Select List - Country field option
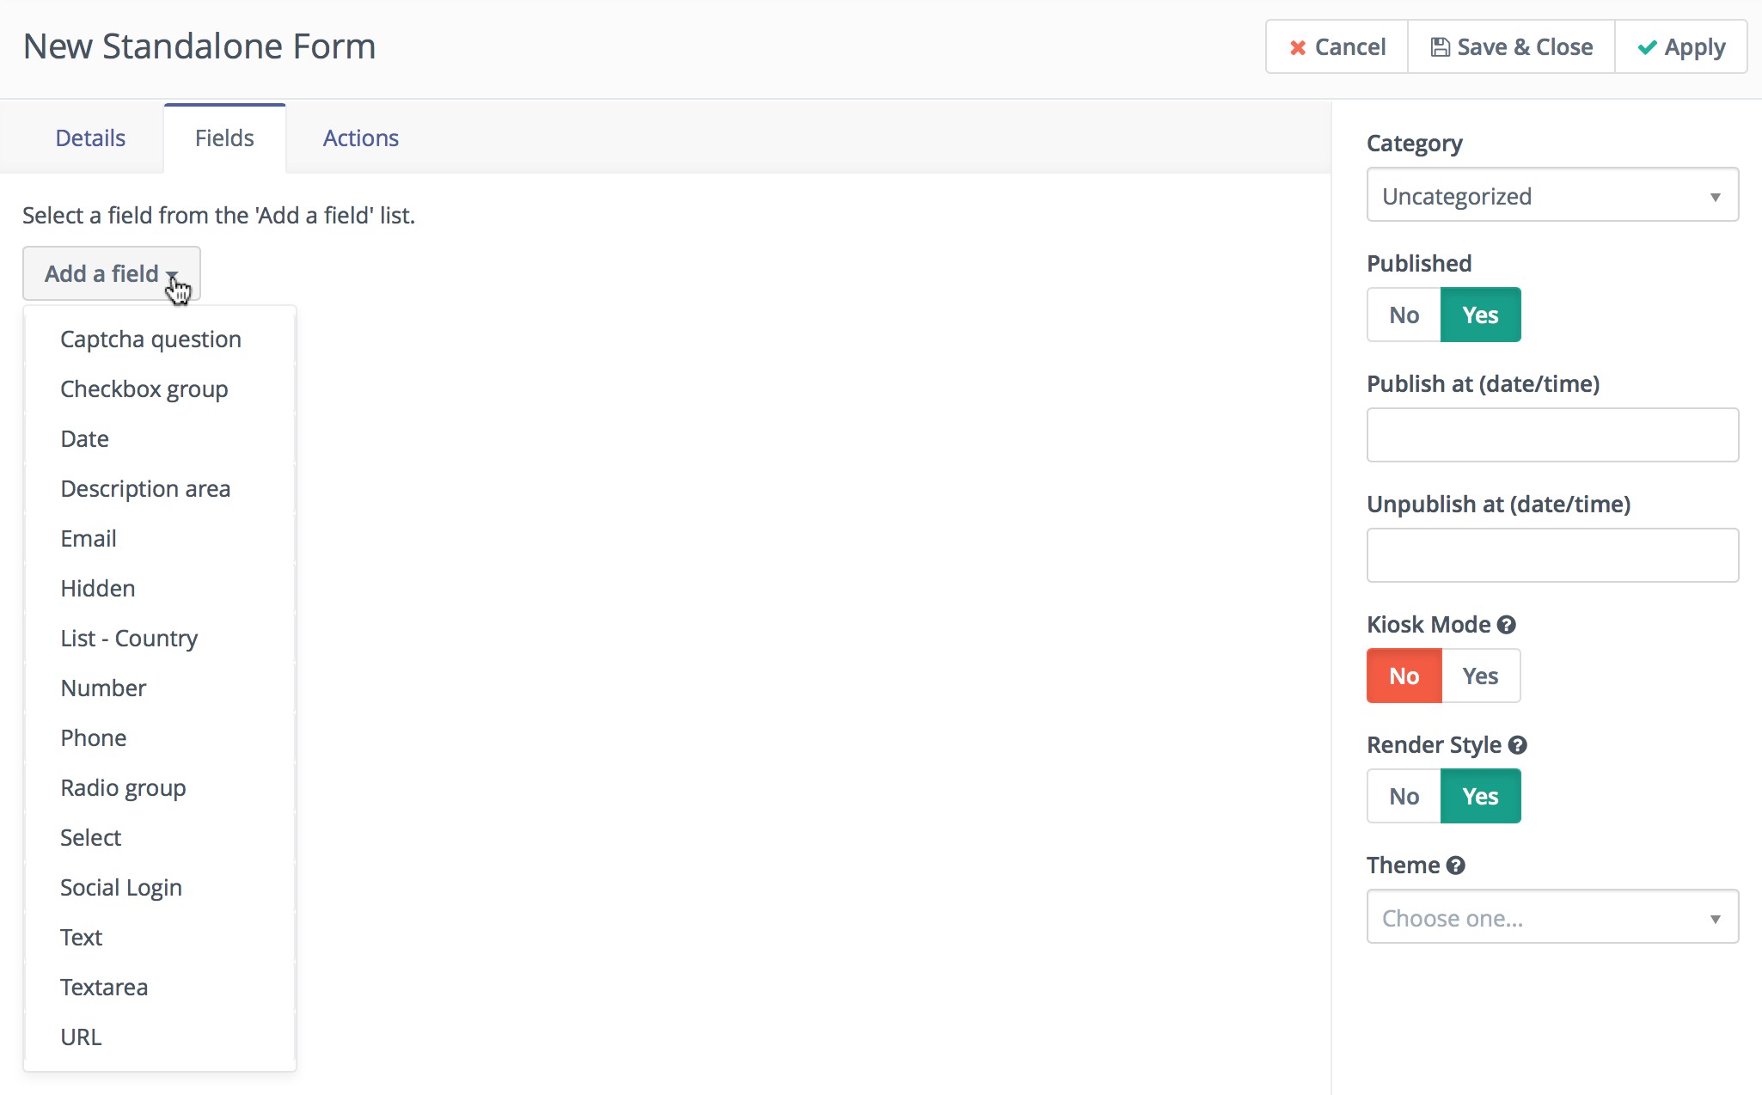This screenshot has width=1762, height=1095. point(129,639)
